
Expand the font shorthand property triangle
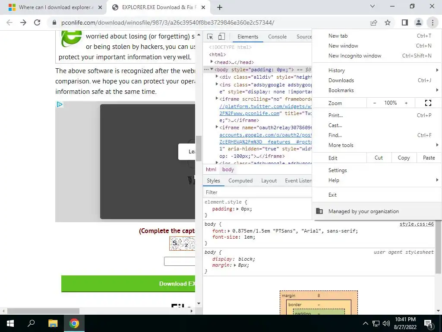pyautogui.click(x=229, y=231)
